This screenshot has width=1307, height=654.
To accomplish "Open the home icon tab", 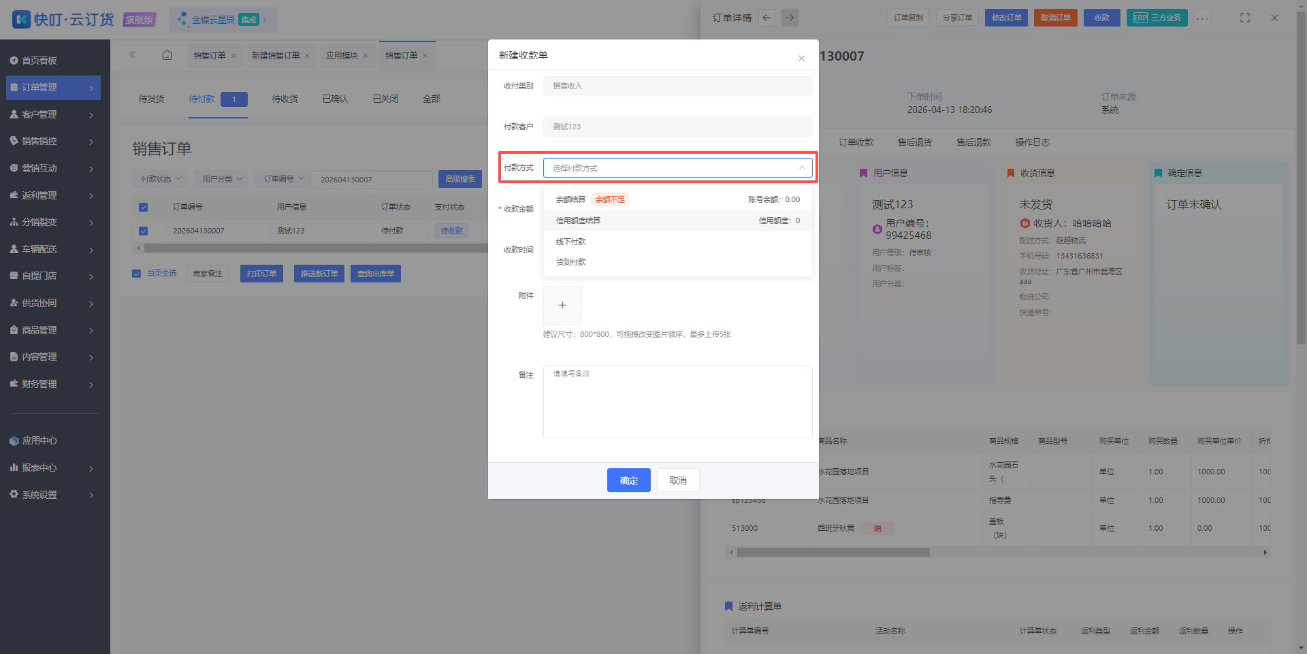I will pyautogui.click(x=167, y=55).
